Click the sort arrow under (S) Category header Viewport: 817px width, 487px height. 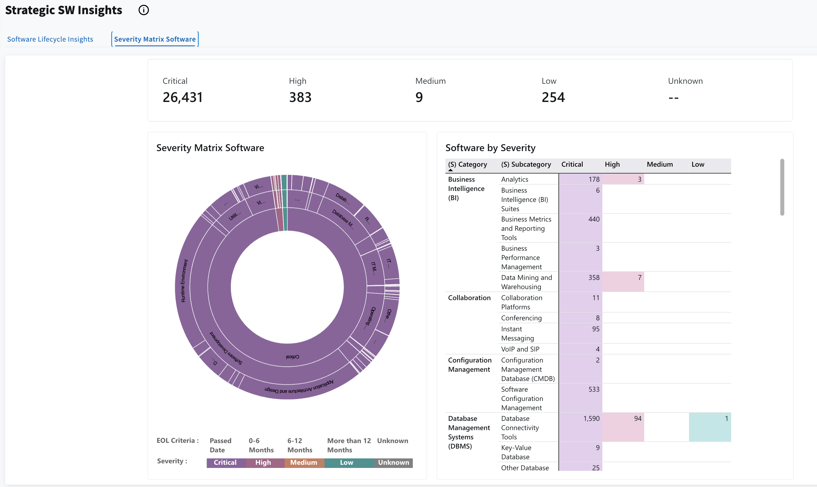click(x=450, y=170)
